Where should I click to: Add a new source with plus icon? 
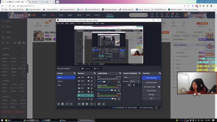tap(79, 104)
